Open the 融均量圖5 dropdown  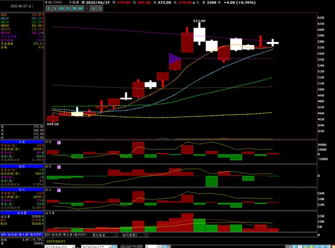(x=147, y=235)
